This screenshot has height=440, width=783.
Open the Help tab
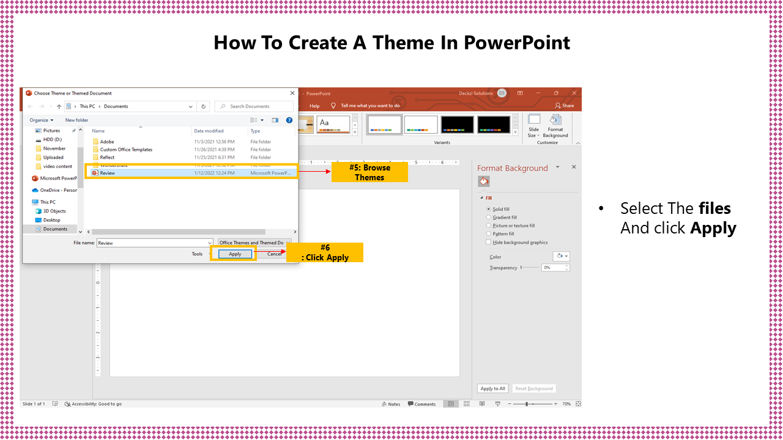pyautogui.click(x=314, y=106)
